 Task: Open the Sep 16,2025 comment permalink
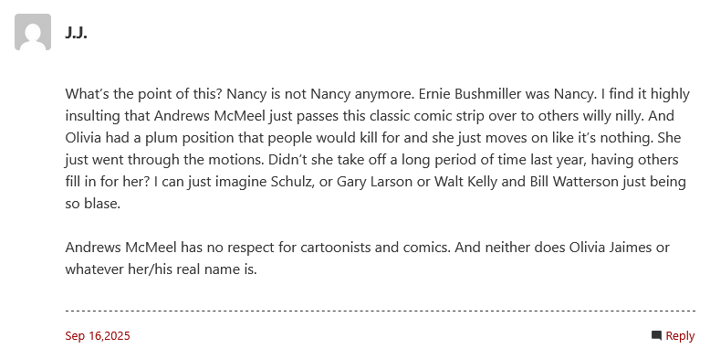point(98,335)
